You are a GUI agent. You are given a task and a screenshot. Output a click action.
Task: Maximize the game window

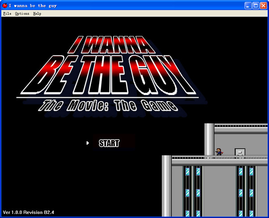(x=256, y=5)
